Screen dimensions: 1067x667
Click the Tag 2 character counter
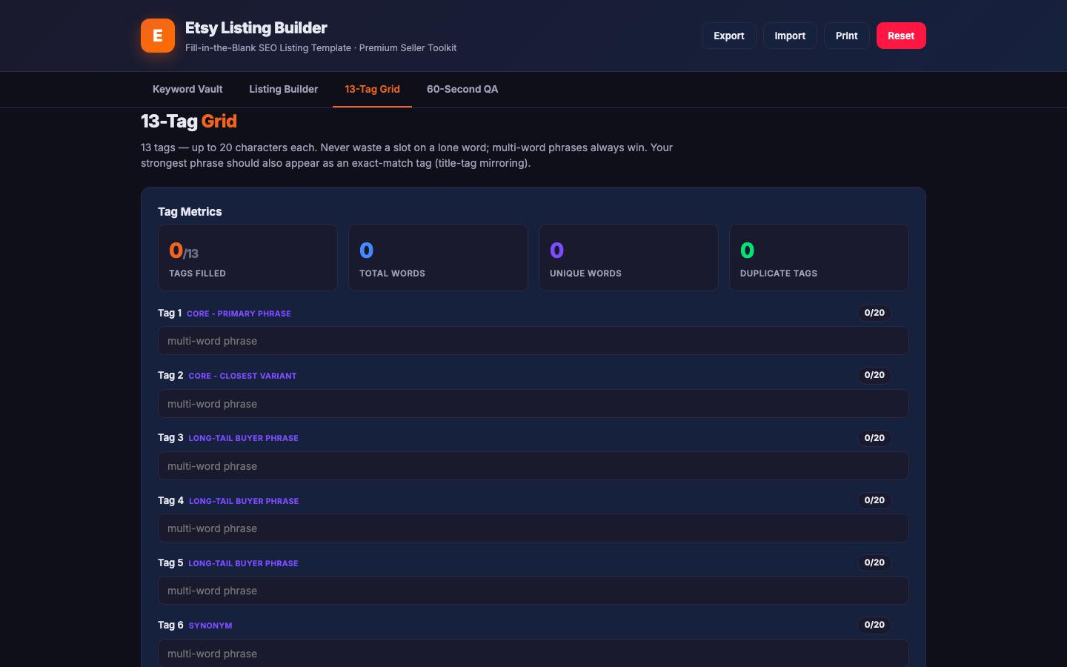(874, 375)
